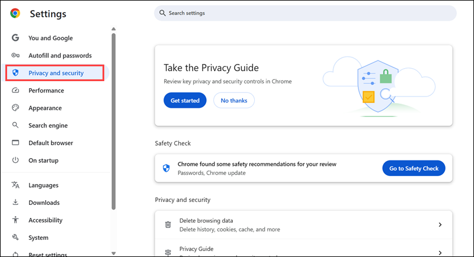
Task: Open Downloads settings
Action: pyautogui.click(x=44, y=203)
